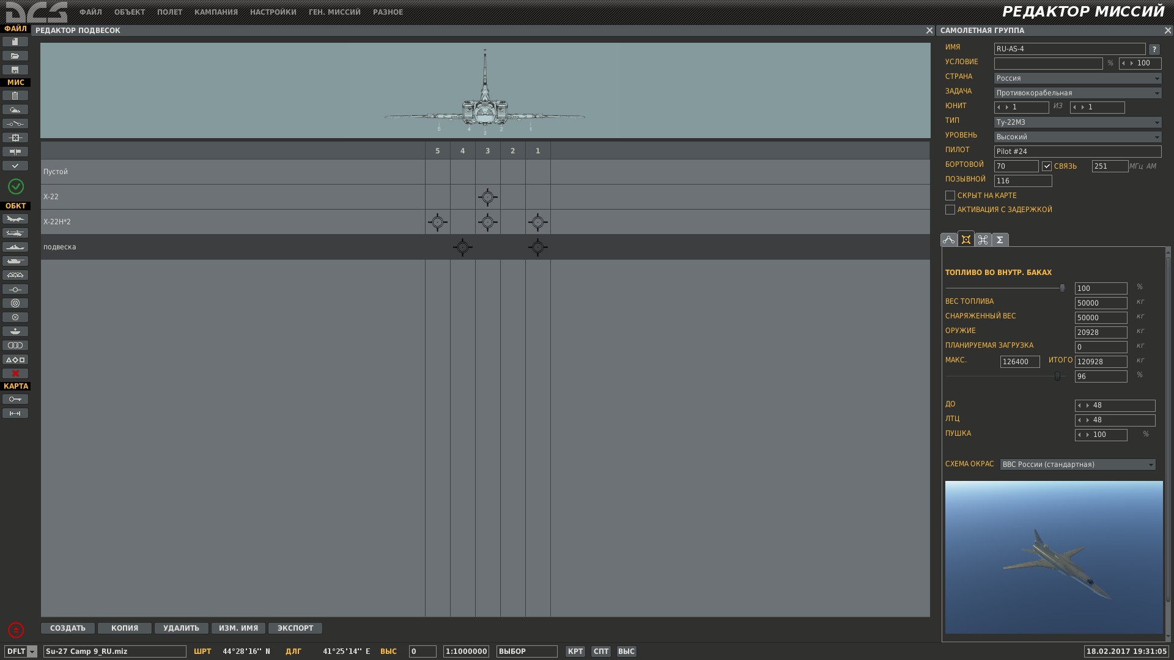Click the КРТ button in status bar

point(575,651)
